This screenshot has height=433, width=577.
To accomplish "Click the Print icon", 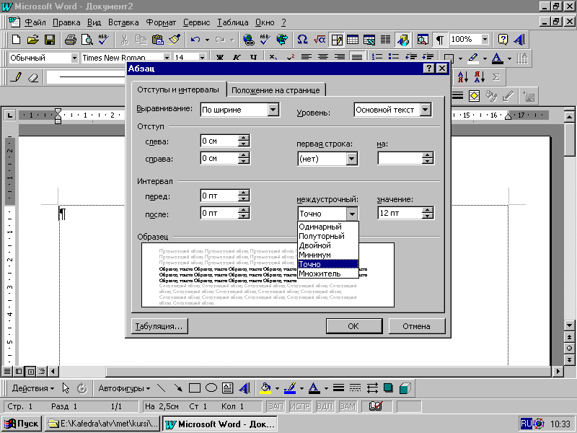I will (70, 40).
